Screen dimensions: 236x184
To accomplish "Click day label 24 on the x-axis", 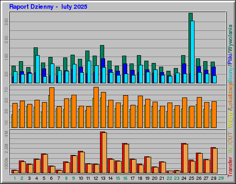I will pos(184,178).
